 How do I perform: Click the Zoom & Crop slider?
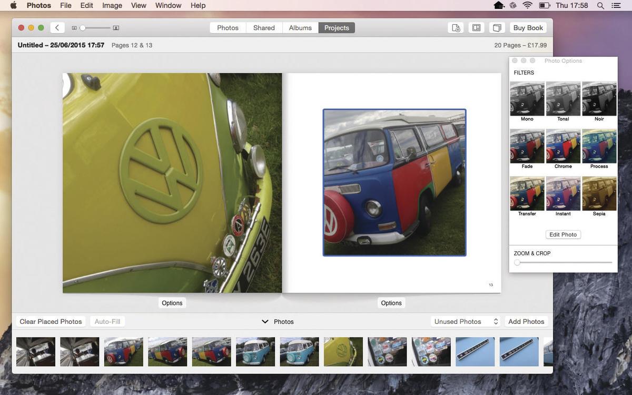coord(563,262)
